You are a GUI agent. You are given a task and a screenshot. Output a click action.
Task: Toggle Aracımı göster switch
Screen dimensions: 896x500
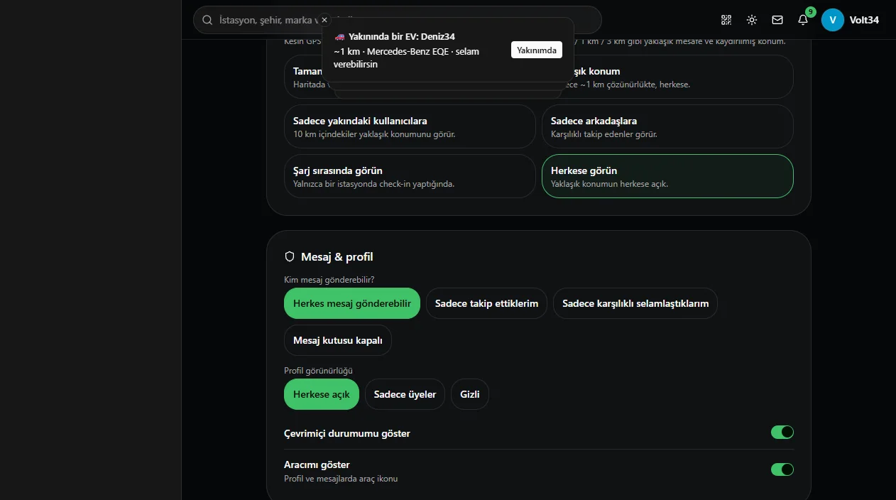click(x=782, y=469)
